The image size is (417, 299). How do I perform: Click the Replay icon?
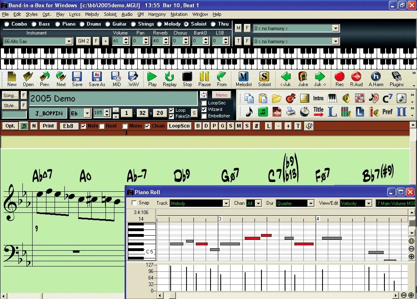pos(170,79)
